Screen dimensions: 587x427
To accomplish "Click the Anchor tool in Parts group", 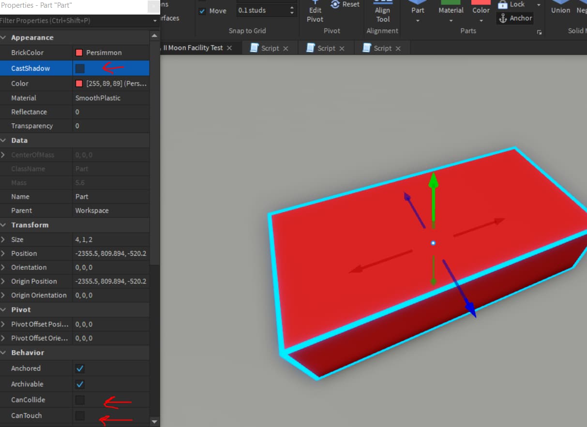I will click(x=515, y=18).
